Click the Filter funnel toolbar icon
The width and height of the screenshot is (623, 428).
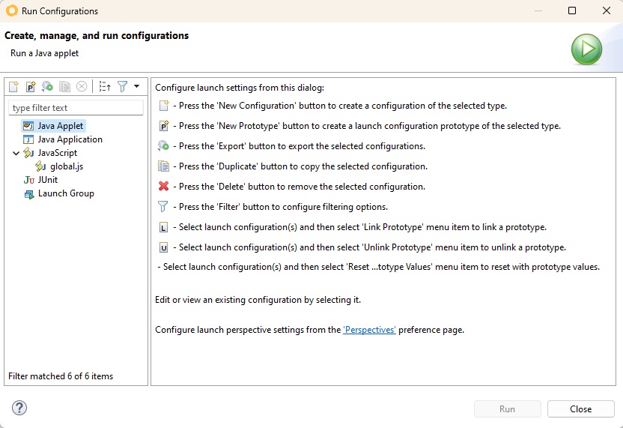click(x=123, y=87)
